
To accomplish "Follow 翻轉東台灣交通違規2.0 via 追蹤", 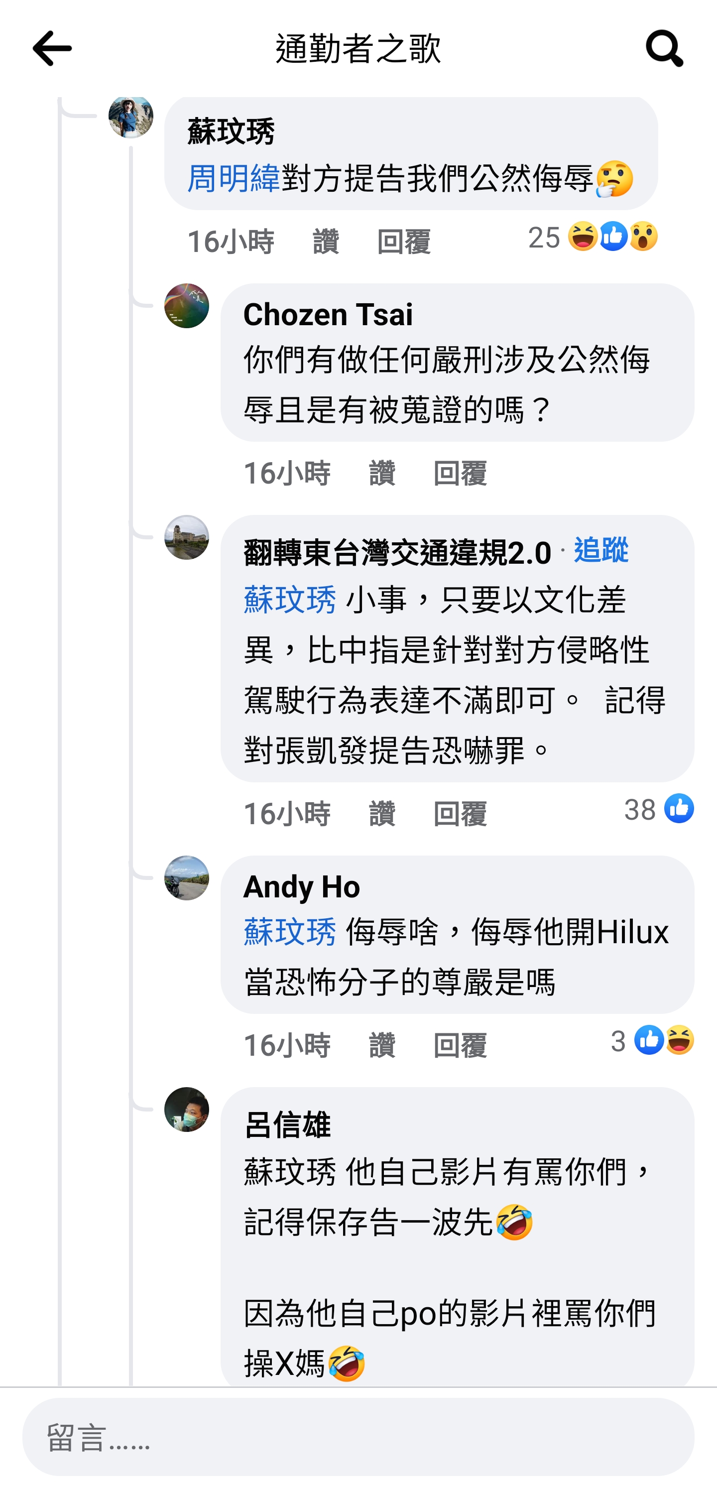I will [601, 549].
